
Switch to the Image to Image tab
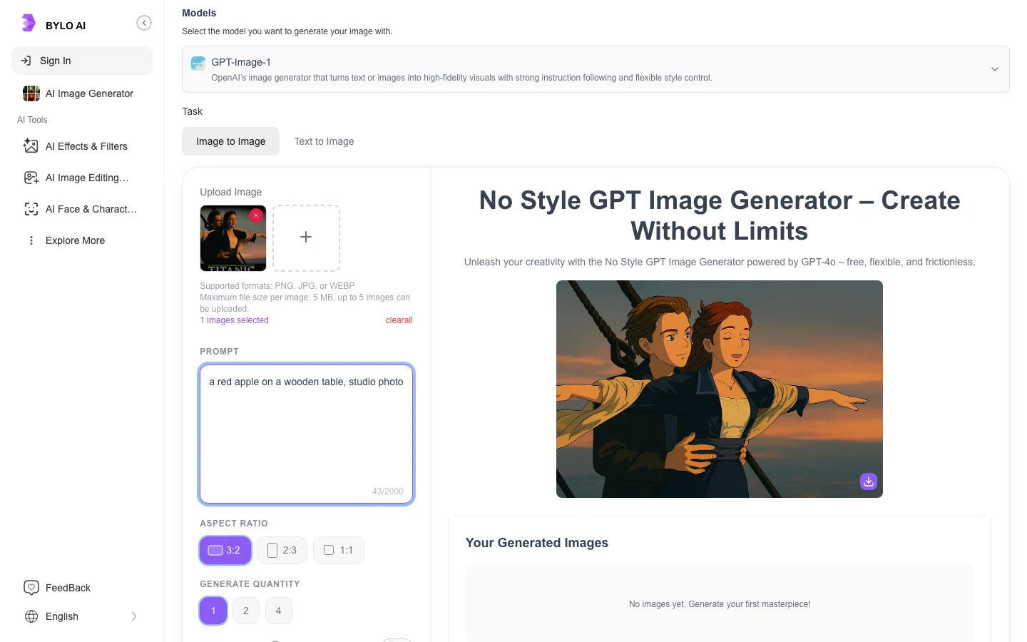pyautogui.click(x=230, y=141)
